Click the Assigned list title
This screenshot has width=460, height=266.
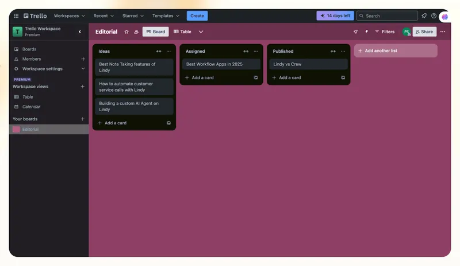(195, 51)
